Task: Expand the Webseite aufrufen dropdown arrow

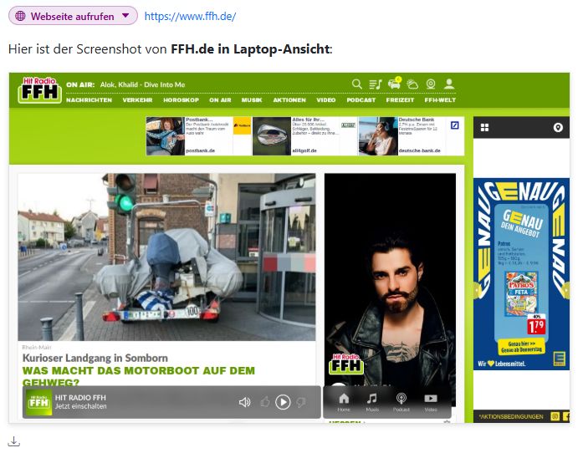Action: pos(125,16)
